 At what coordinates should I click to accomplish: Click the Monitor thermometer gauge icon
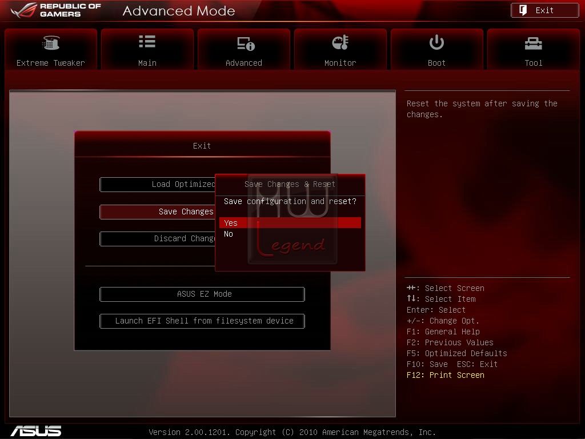340,42
